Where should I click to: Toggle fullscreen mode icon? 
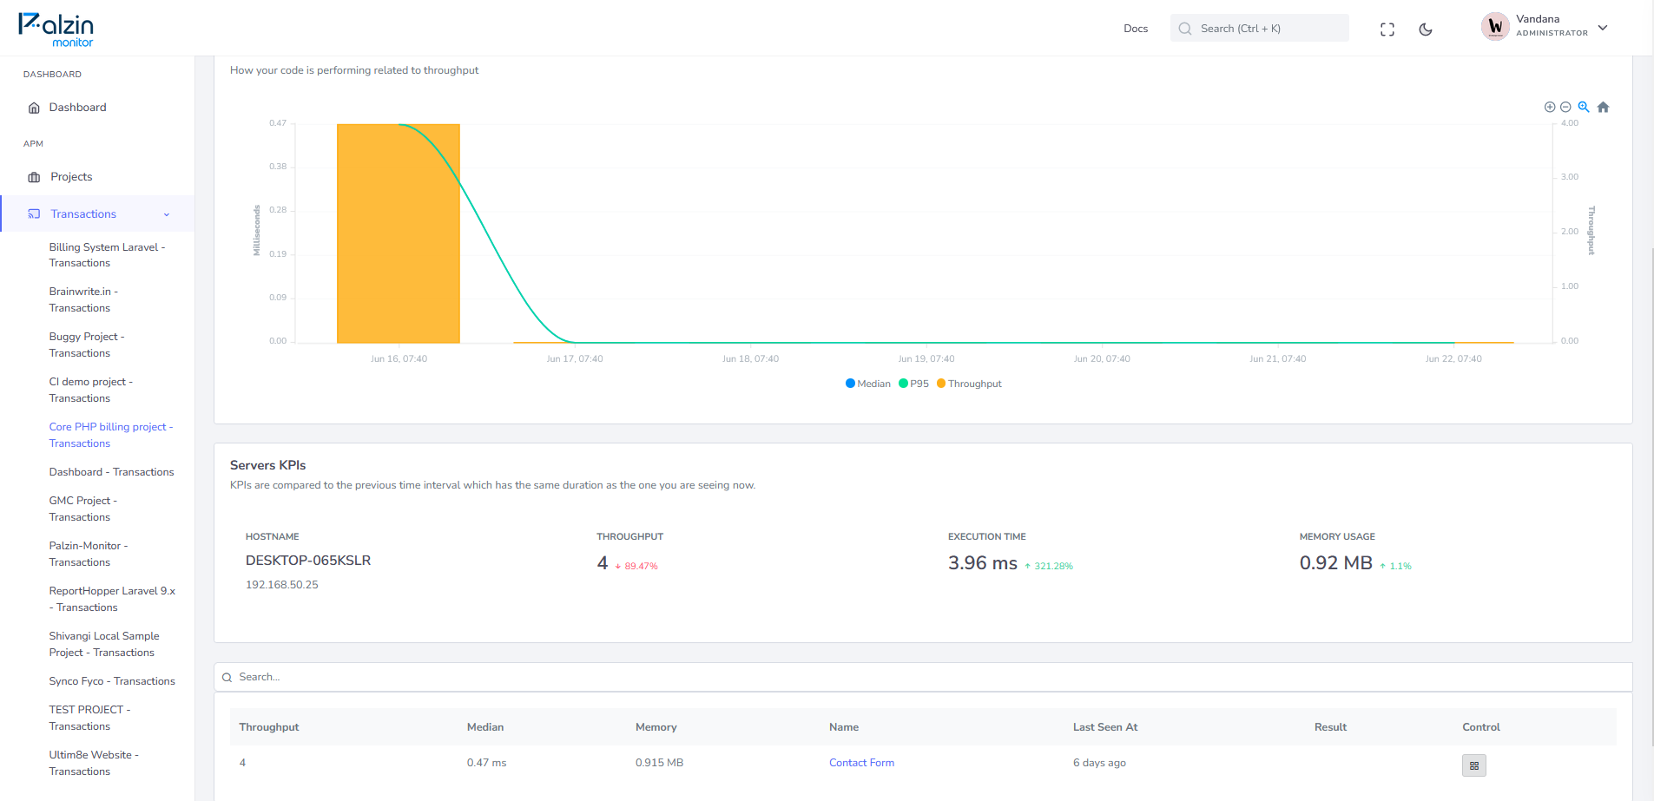[x=1387, y=30]
